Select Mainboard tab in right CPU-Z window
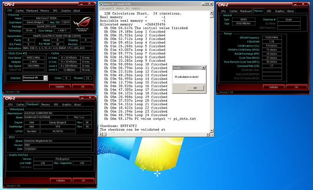The height and width of the screenshot is (190, 313). (246, 11)
